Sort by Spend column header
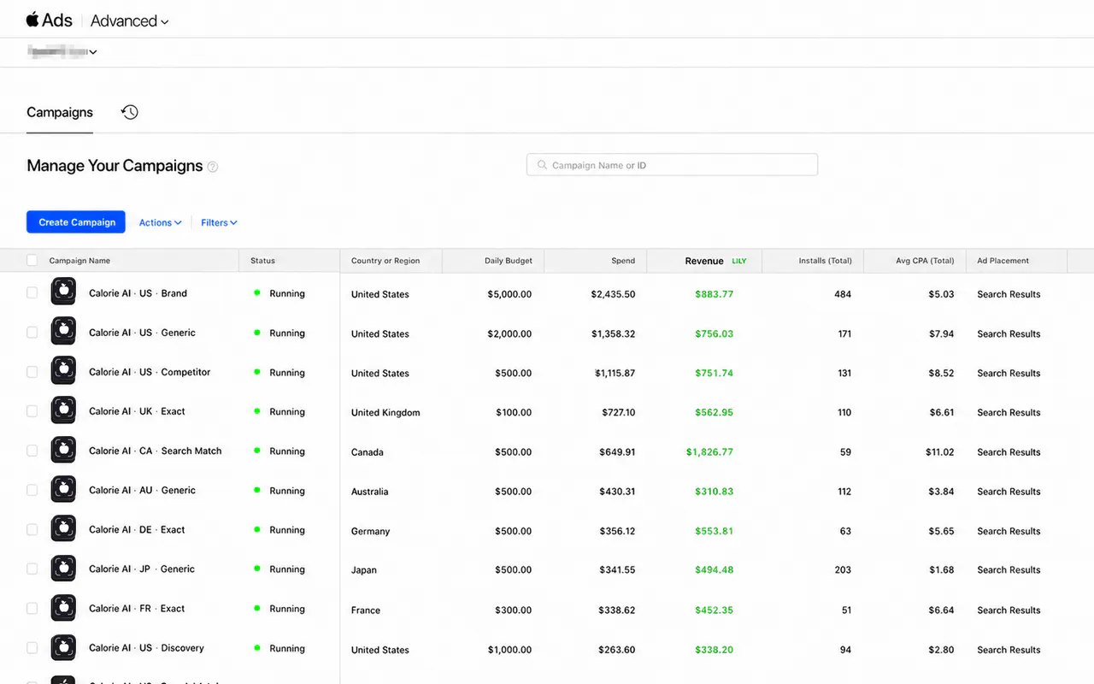This screenshot has width=1094, height=684. pos(623,261)
